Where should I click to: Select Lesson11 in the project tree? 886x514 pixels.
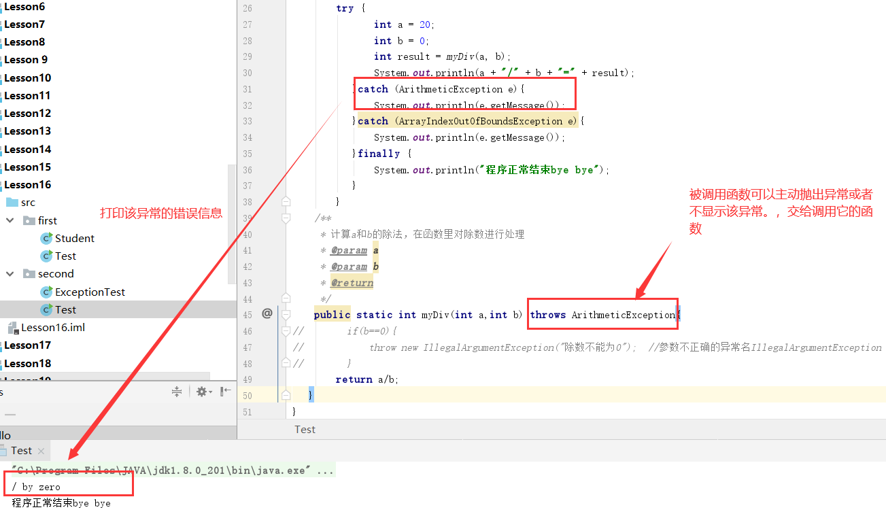pos(28,96)
